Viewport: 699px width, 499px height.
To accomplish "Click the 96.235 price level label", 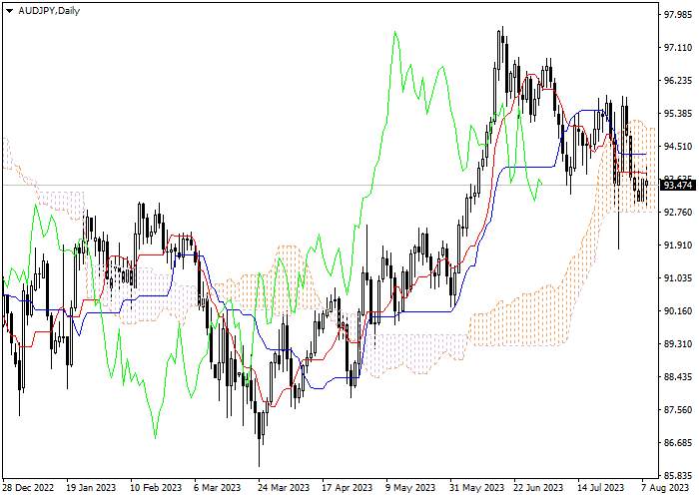I will click(x=678, y=81).
